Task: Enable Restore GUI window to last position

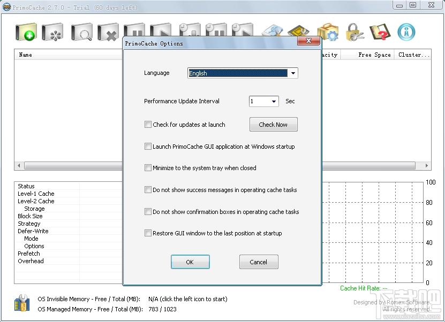Action: click(148, 233)
